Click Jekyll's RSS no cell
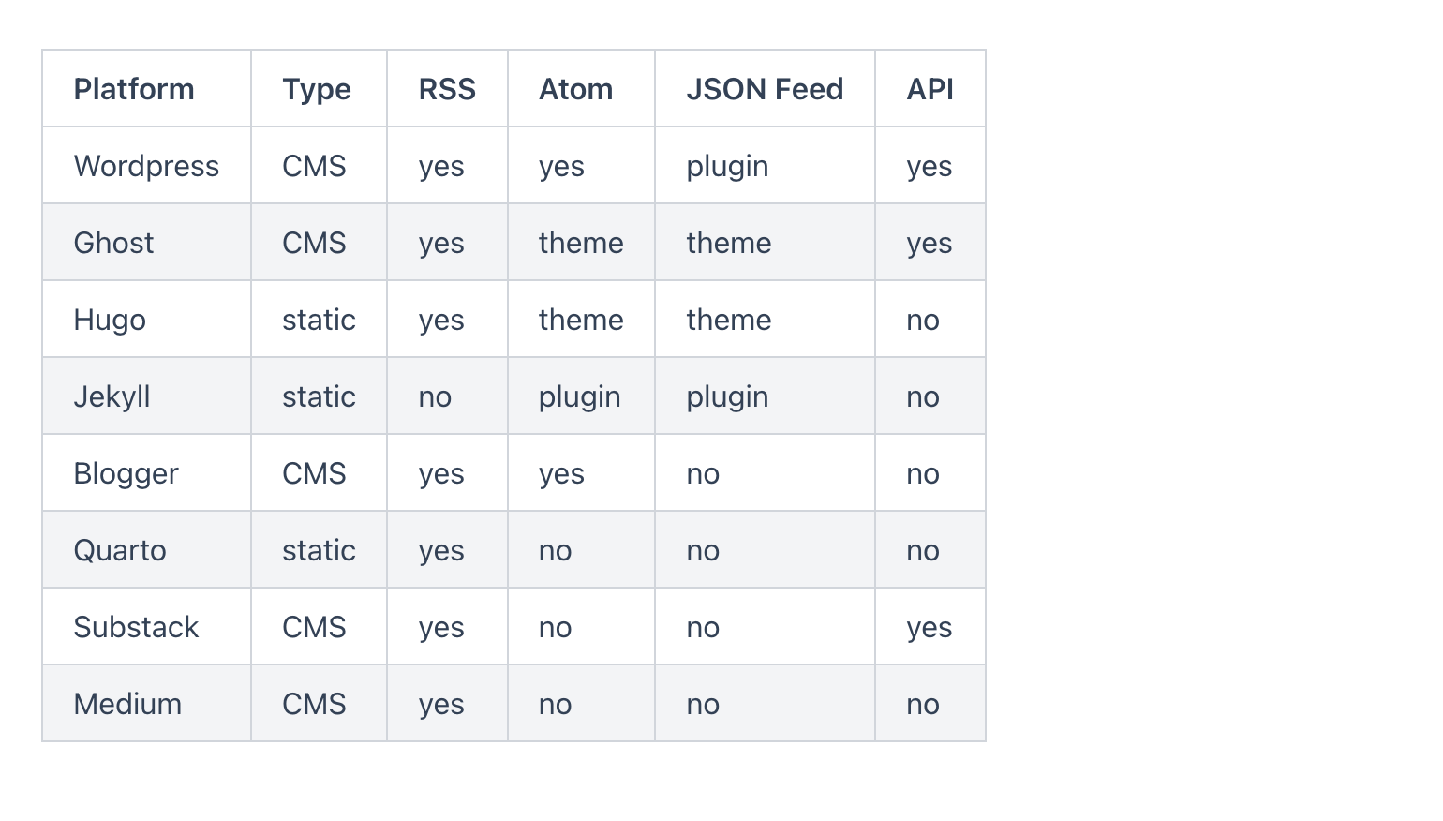This screenshot has height=821, width=1443. 435,396
